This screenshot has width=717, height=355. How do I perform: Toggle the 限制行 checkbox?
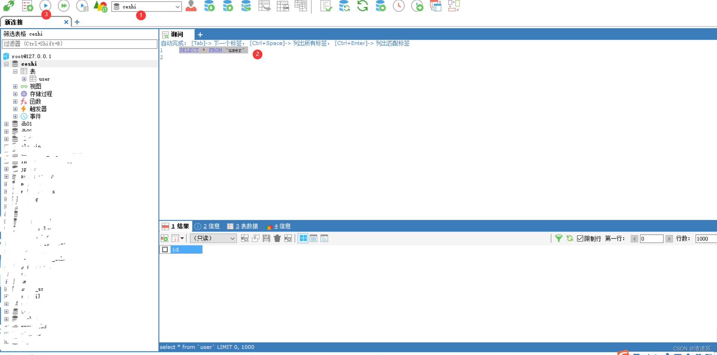click(x=580, y=239)
